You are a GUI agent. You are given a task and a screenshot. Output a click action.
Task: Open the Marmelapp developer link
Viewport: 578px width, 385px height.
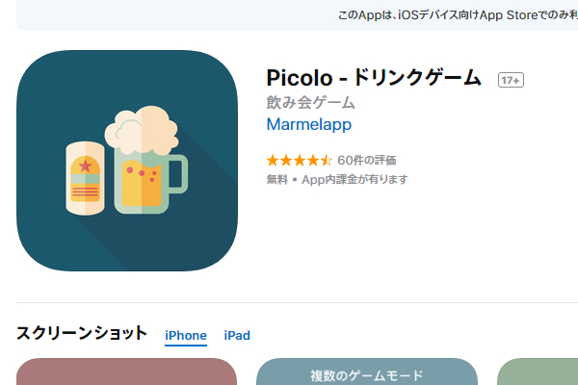point(309,124)
